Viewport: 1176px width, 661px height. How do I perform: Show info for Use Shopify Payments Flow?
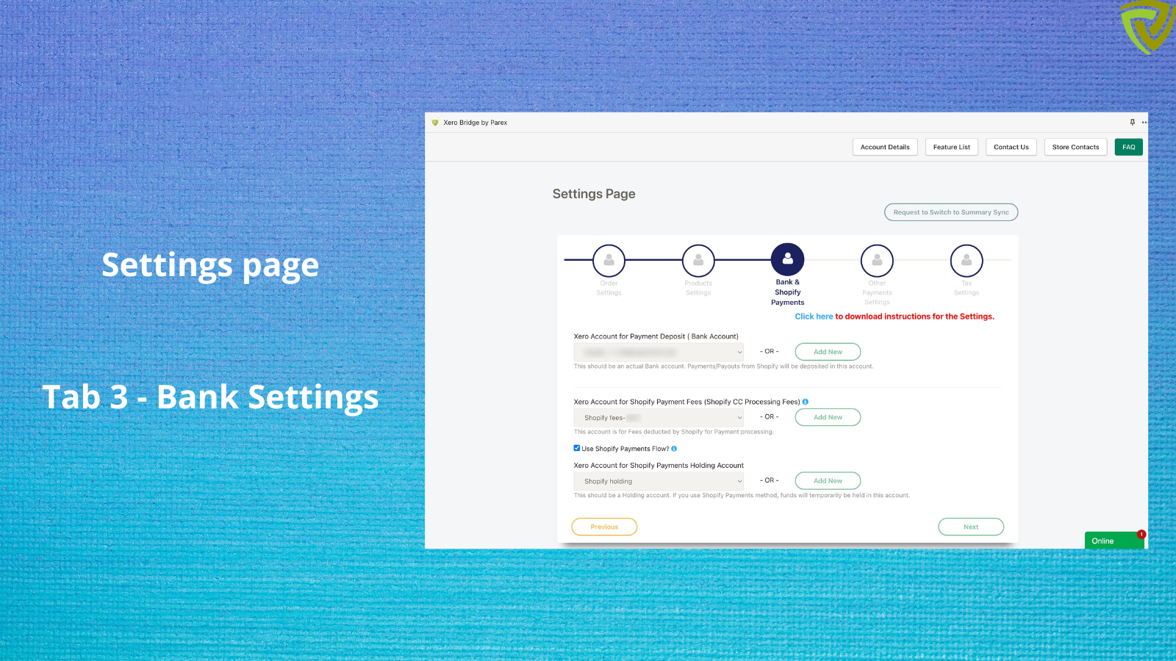(674, 449)
